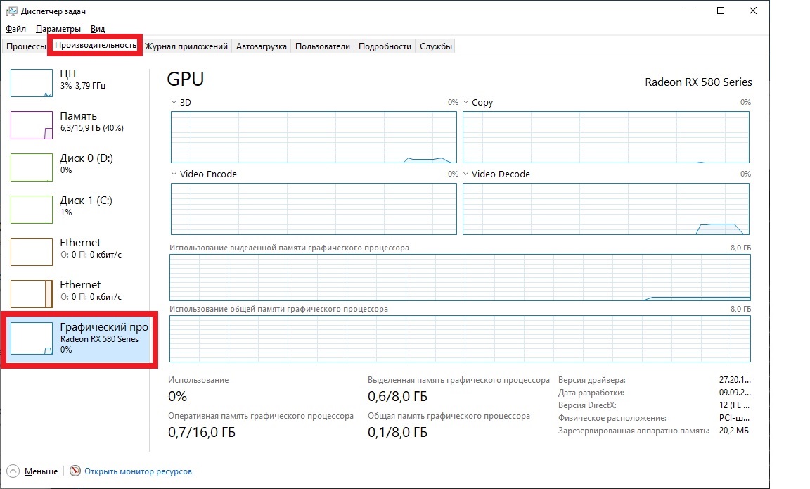810x489 pixels.
Task: Select Disk 1 (C:) performance item
Action: point(77,206)
